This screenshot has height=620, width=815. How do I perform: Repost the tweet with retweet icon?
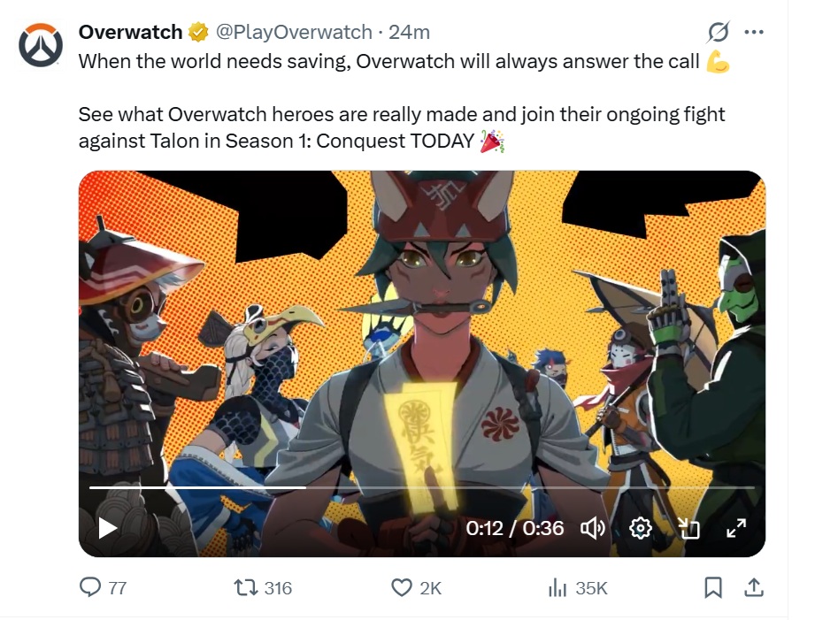coord(245,588)
